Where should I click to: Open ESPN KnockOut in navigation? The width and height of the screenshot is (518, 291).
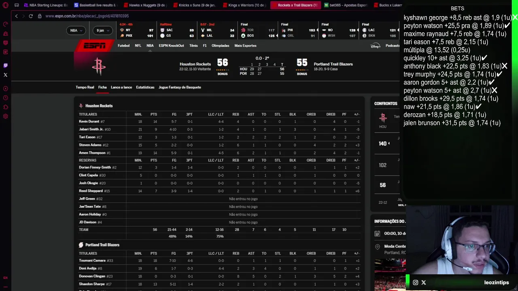tap(171, 46)
